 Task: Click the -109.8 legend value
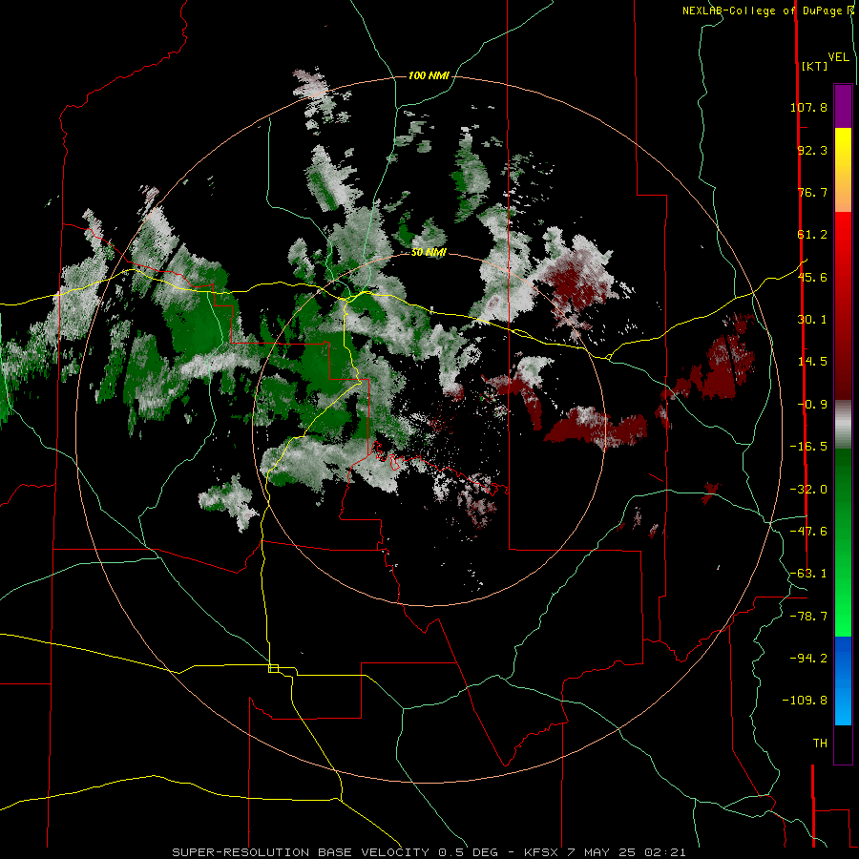805,701
